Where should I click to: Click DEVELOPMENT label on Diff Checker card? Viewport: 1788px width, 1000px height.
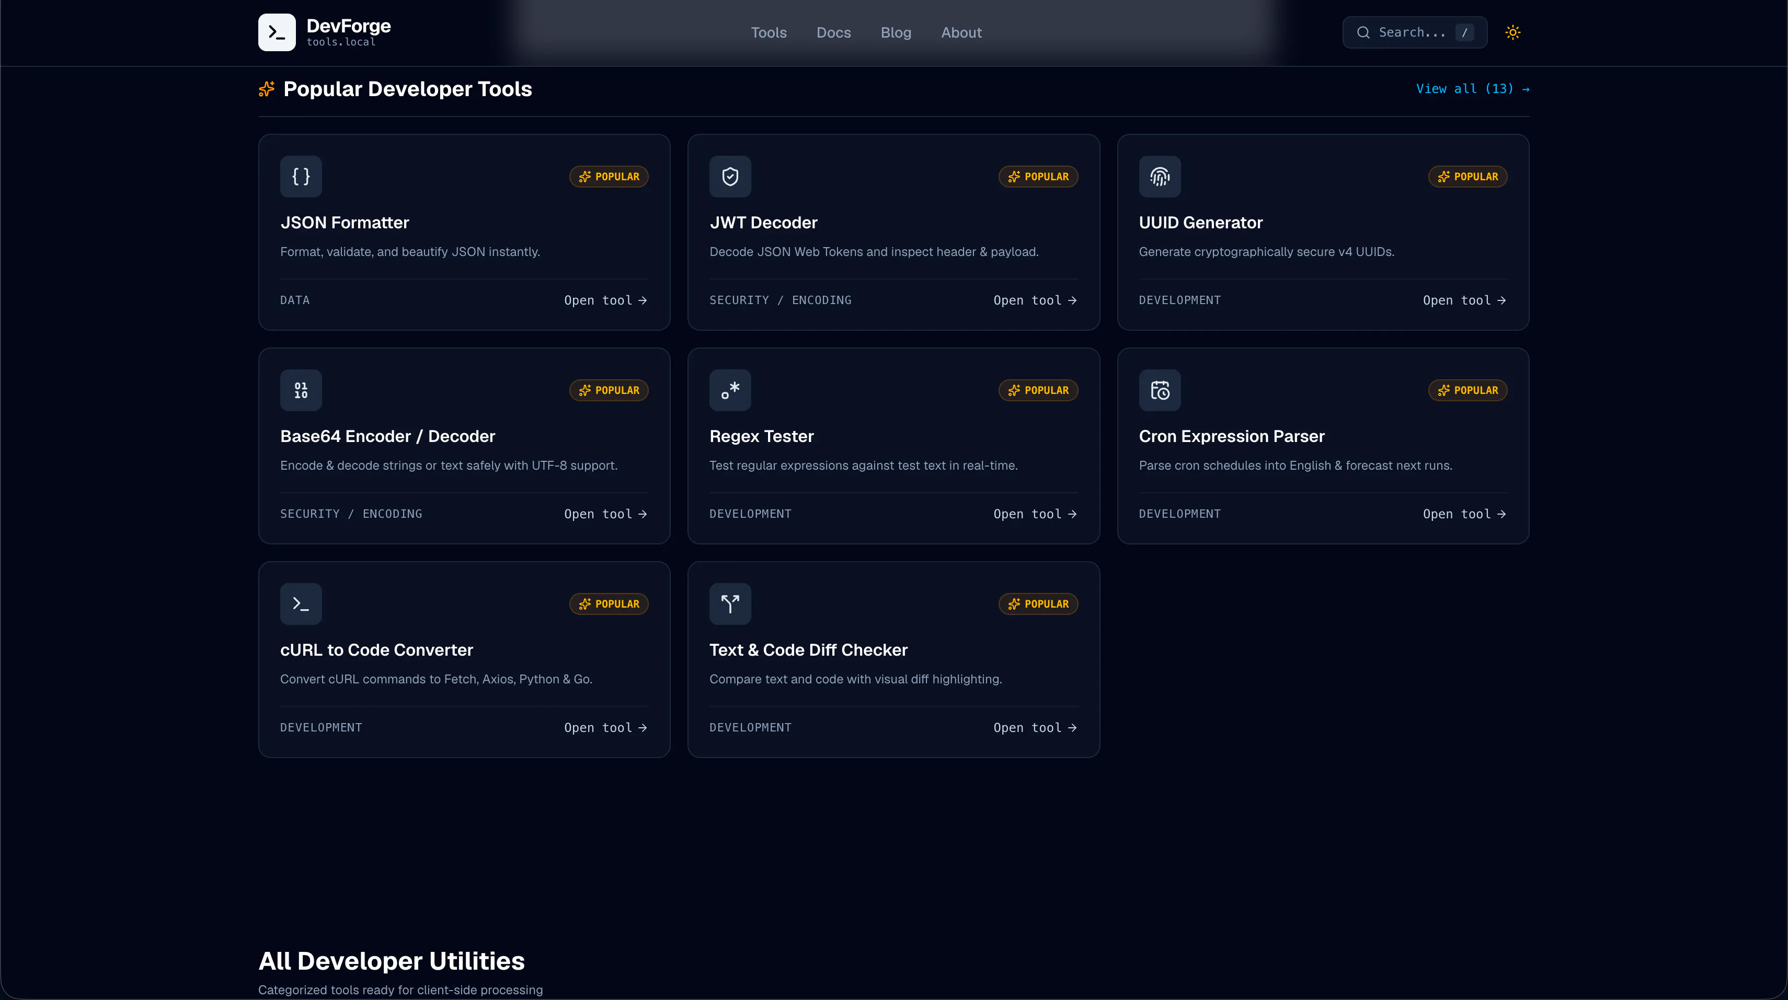click(x=750, y=727)
